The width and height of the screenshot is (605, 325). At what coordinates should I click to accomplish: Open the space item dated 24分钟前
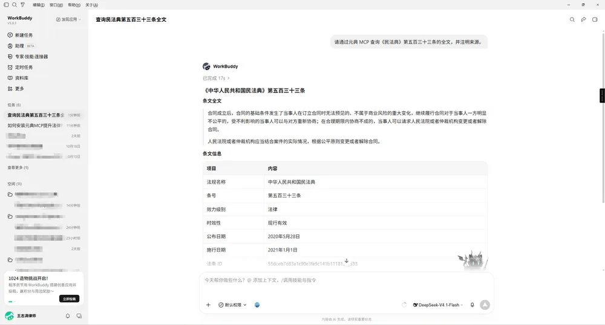47,228
